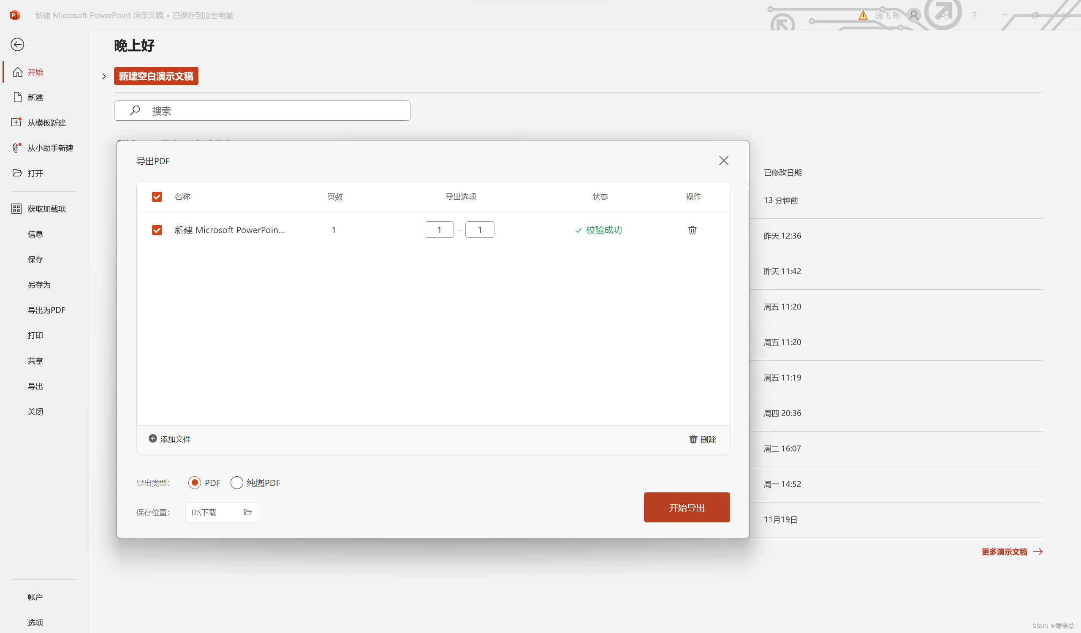
Task: Click the warning triangle icon in title bar
Action: point(863,16)
